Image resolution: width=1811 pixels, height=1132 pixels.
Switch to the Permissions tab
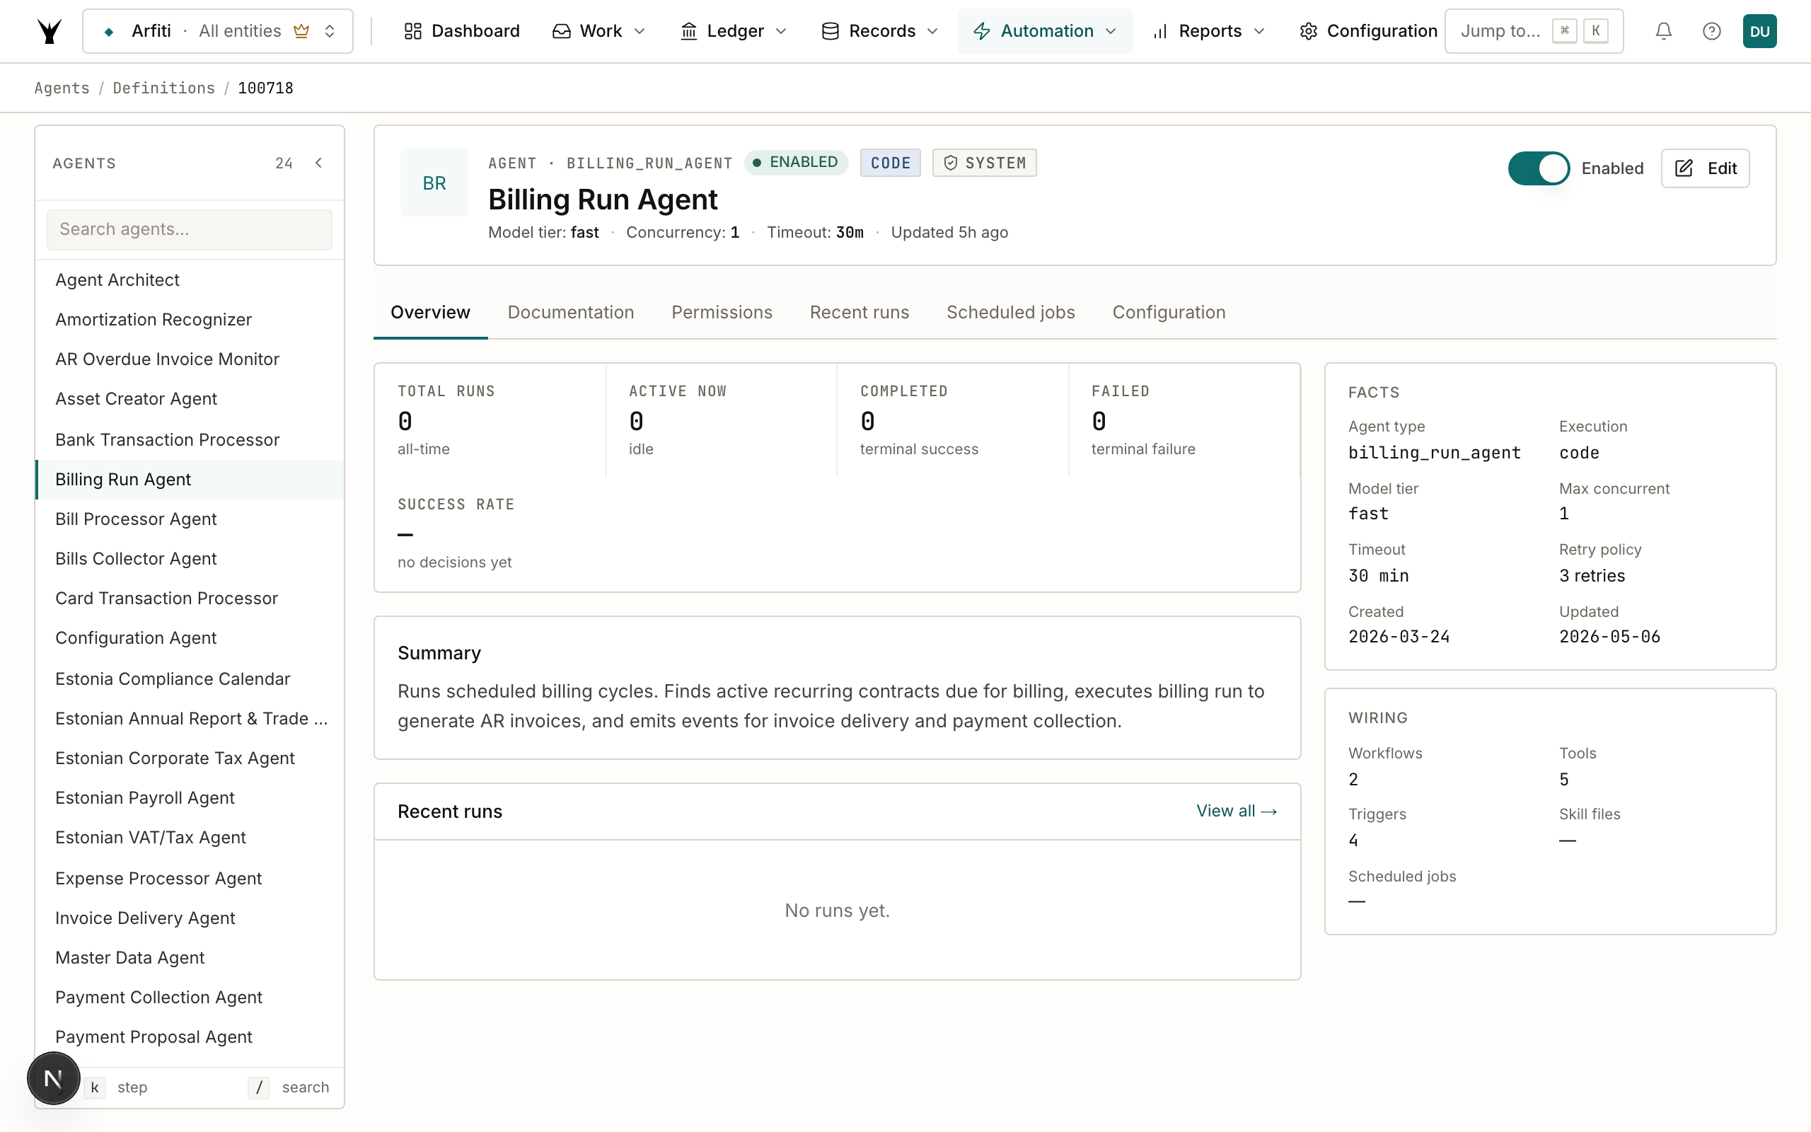(722, 312)
